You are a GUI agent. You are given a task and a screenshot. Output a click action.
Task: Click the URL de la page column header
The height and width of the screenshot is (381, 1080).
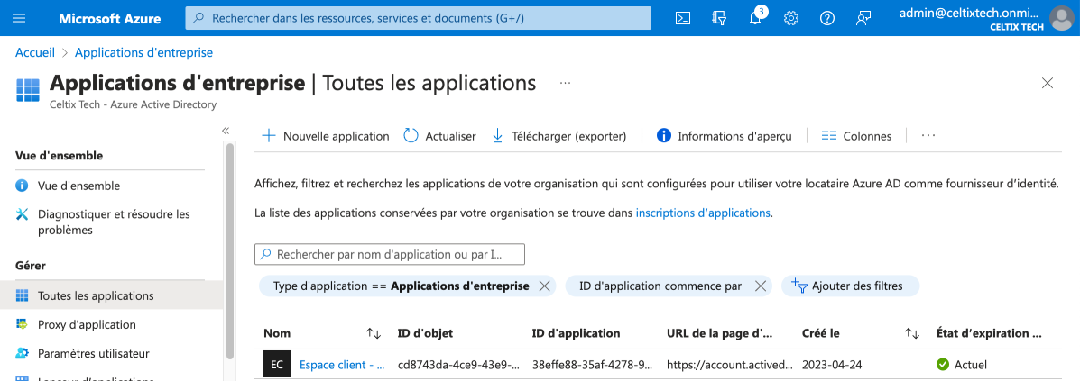click(720, 333)
